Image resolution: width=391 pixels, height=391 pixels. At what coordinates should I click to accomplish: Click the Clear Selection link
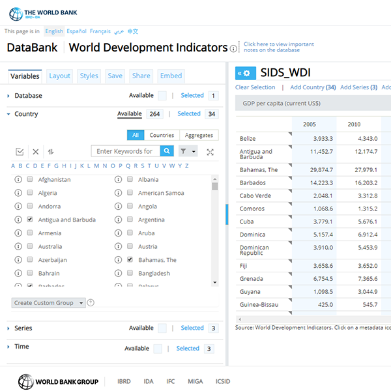coord(255,87)
